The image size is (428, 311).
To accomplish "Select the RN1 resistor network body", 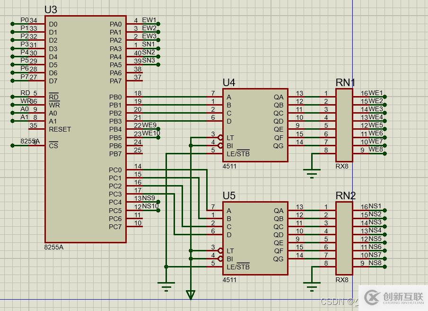I will 344,125.
